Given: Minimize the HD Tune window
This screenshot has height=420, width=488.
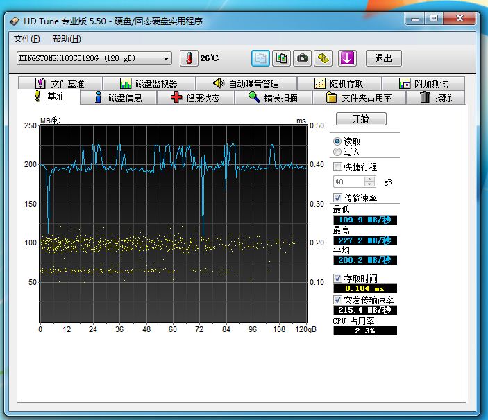Looking at the screenshot, I should pyautogui.click(x=415, y=18).
